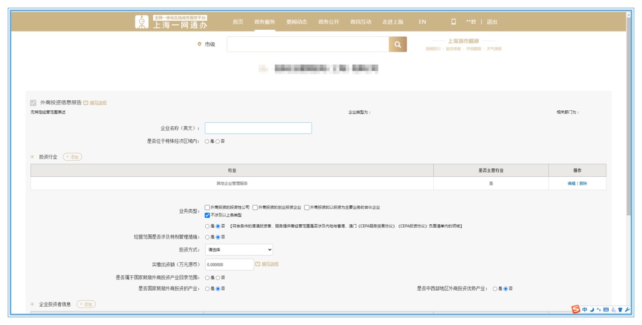Screen dimensions: 642x325
Task: Check 外商投资的创业投资企业 option
Action: 255,208
